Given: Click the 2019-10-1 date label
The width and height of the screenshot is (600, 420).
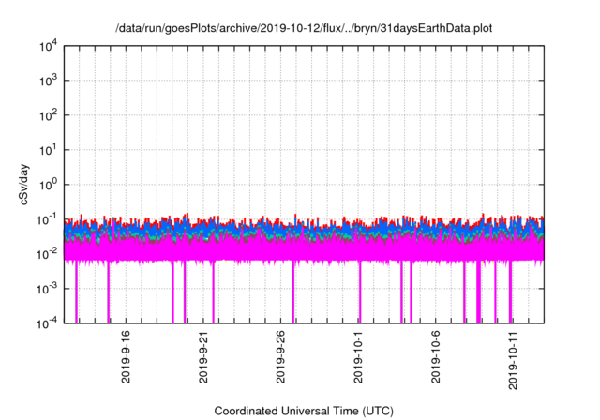Looking at the screenshot, I should [x=358, y=357].
